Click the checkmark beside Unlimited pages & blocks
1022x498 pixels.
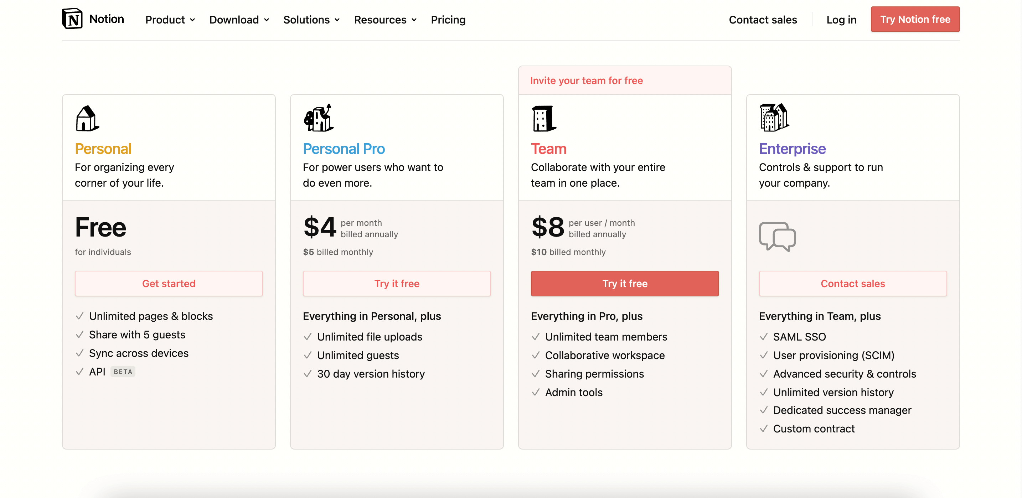point(80,316)
